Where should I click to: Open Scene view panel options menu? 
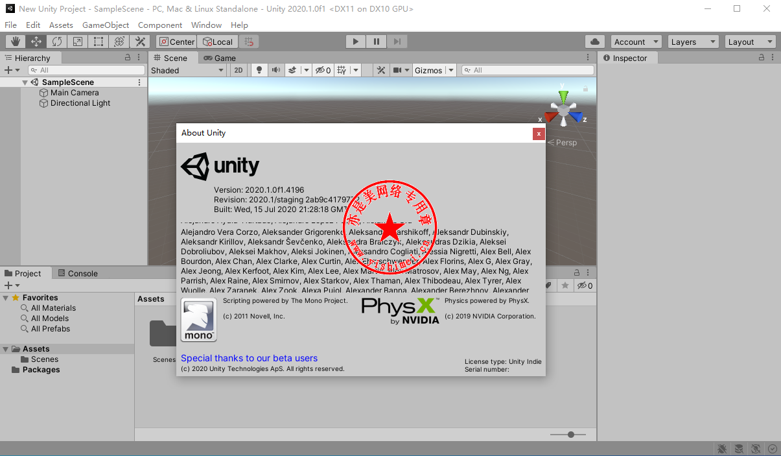589,58
